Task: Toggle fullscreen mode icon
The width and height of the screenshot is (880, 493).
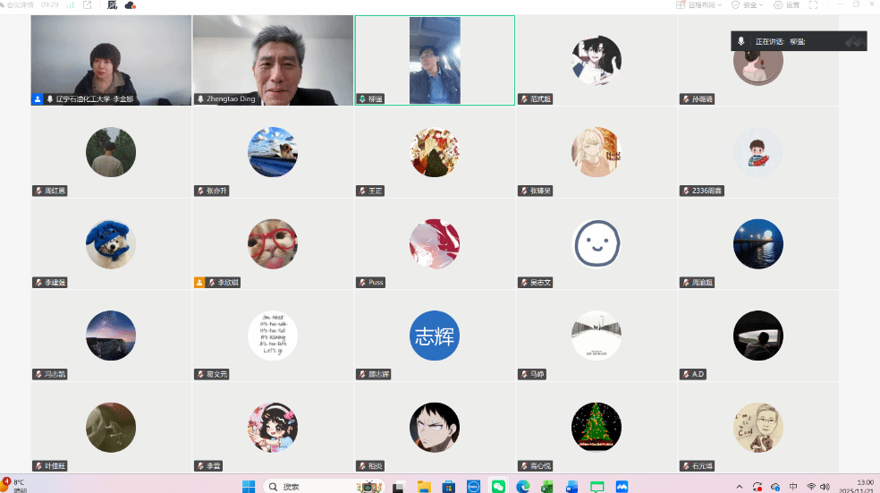Action: (x=814, y=4)
